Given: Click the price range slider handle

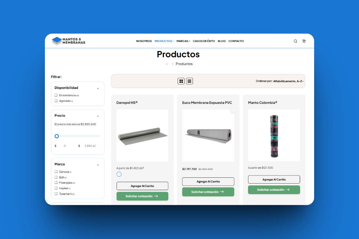Looking at the screenshot, I should tap(57, 136).
